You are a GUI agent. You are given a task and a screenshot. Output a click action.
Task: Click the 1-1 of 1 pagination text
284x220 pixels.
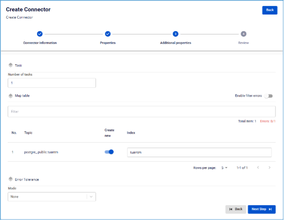click(x=242, y=167)
